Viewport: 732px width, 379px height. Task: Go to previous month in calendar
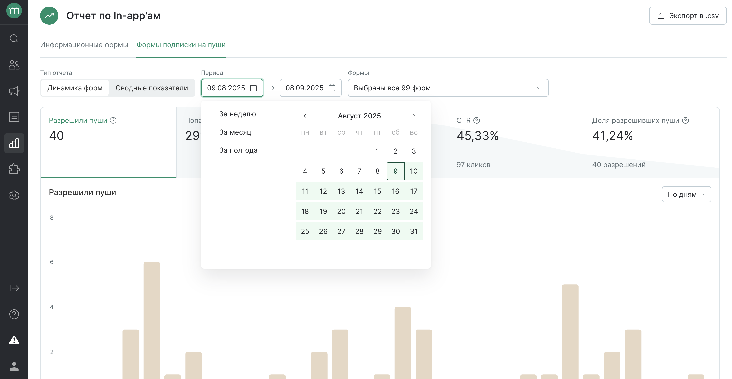point(305,116)
